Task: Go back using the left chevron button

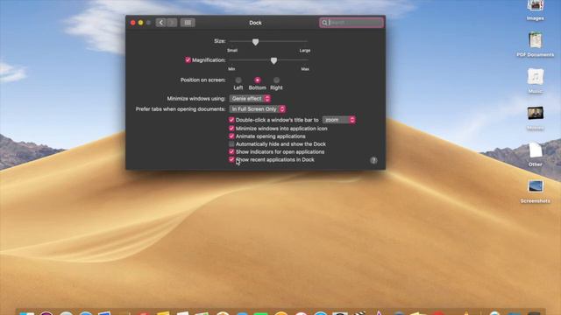Action: click(161, 23)
